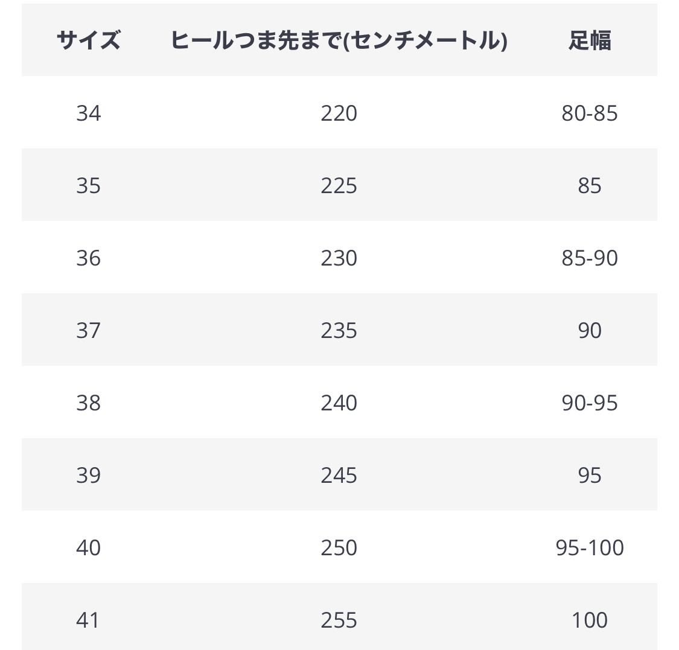Click the size 40 cell

point(88,547)
